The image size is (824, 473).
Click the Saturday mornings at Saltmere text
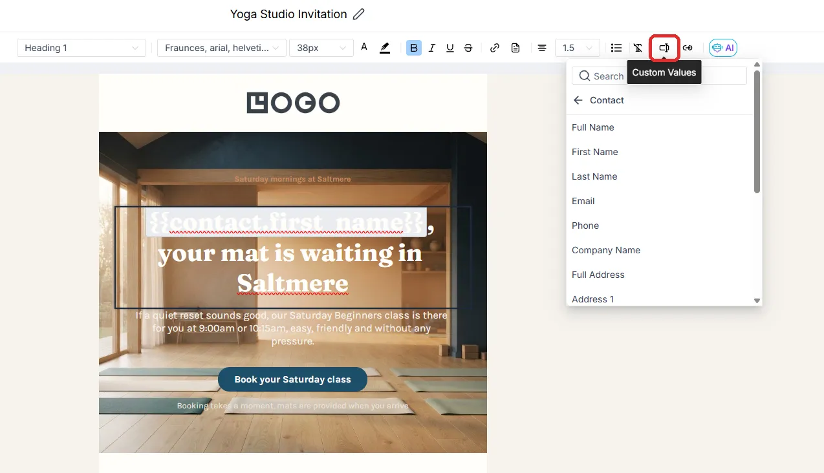coord(292,179)
